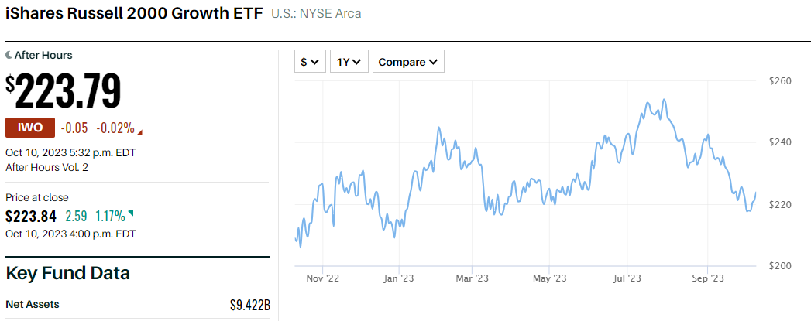This screenshot has width=811, height=321.
Task: Open the $ currency dropdown
Action: point(310,62)
